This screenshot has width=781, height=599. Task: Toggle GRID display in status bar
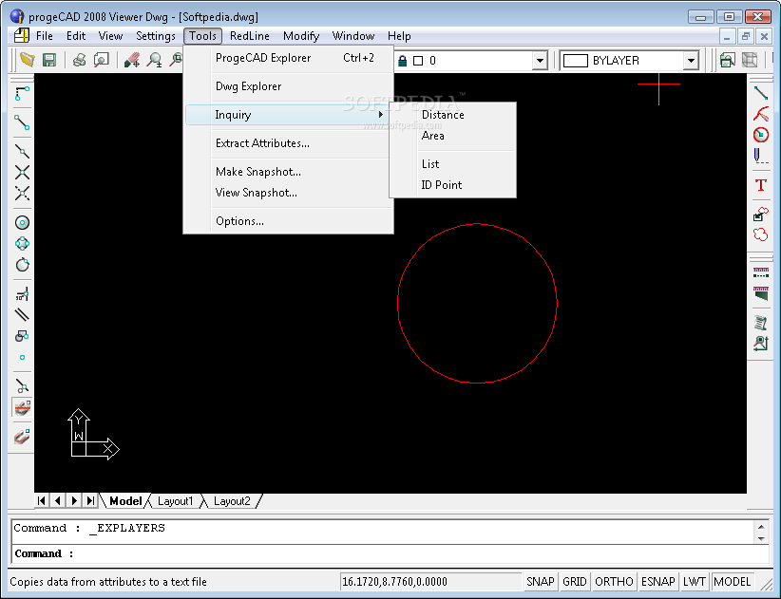pos(574,582)
